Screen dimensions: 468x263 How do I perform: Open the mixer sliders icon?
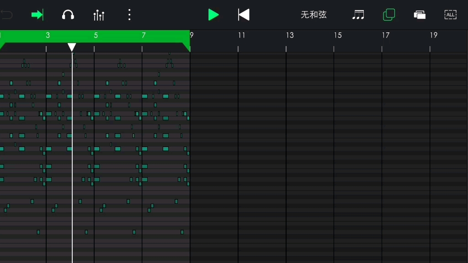point(99,15)
